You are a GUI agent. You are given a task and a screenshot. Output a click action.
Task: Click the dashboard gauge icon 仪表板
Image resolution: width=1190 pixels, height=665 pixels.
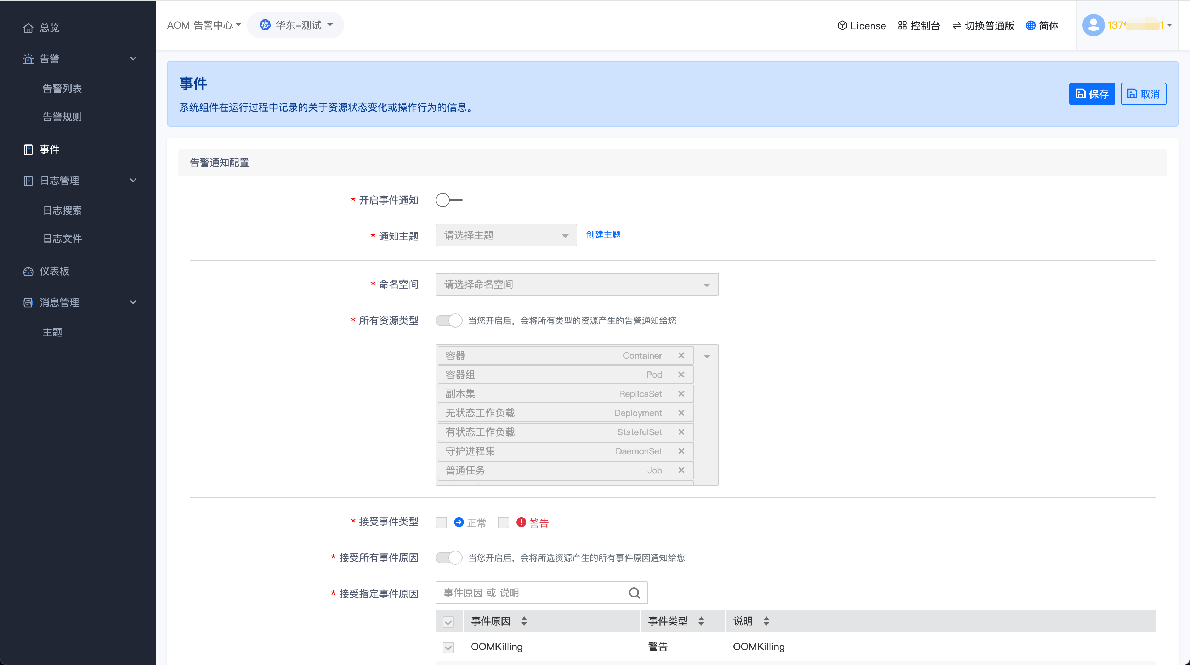click(x=28, y=272)
